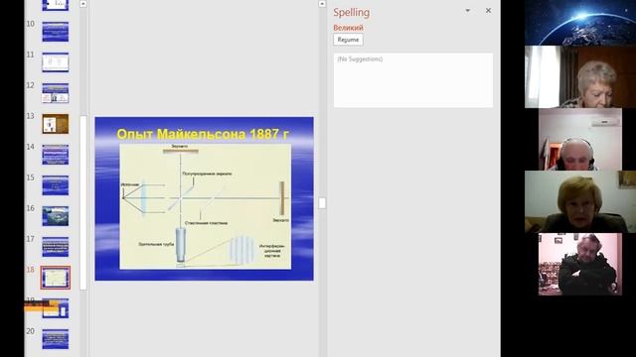
Task: Select slide 20 thumbnail
Action: pyautogui.click(x=56, y=339)
